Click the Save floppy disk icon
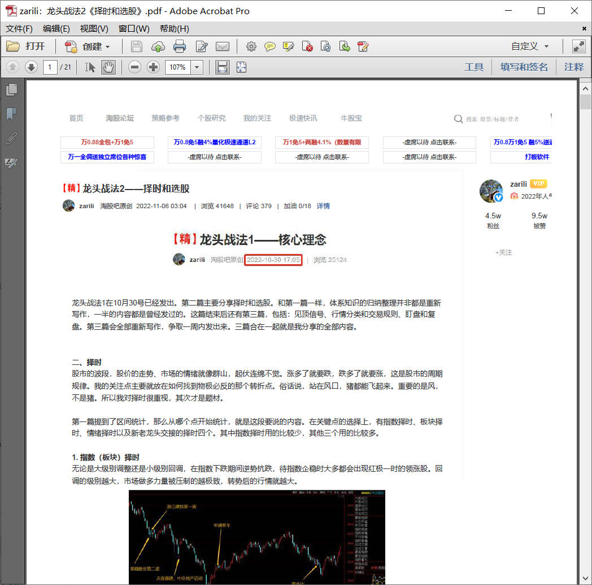This screenshot has height=585, width=592. pyautogui.click(x=136, y=46)
